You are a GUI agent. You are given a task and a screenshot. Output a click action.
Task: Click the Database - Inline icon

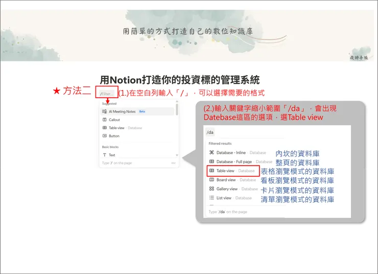tap(211, 152)
